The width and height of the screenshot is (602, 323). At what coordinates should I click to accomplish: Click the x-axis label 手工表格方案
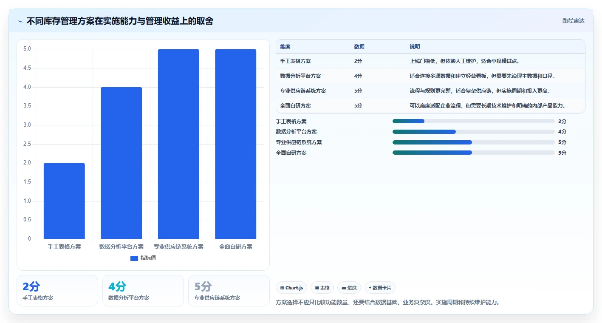click(x=64, y=246)
